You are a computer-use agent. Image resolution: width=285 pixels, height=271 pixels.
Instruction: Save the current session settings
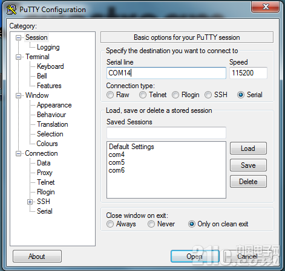tap(248, 165)
